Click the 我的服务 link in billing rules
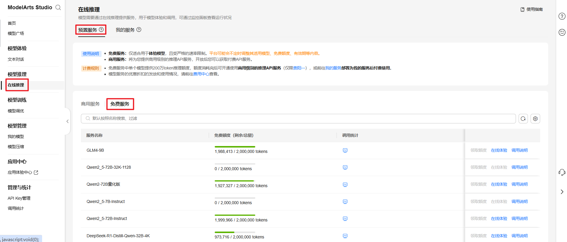This screenshot has width=567, height=242. (x=333, y=68)
